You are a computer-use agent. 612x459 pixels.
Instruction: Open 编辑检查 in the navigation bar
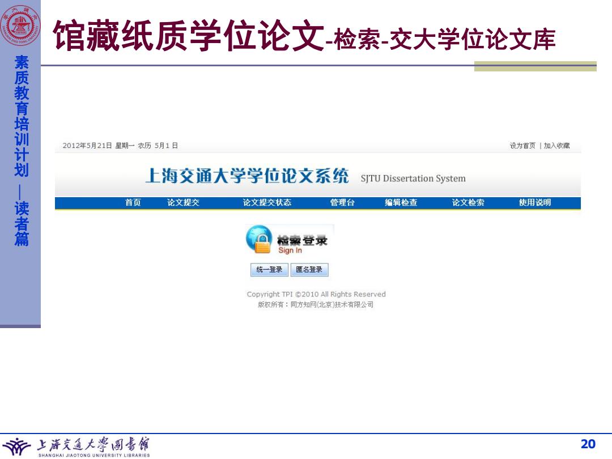(x=401, y=202)
